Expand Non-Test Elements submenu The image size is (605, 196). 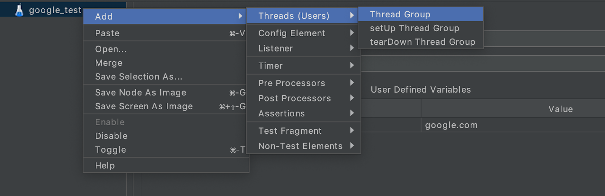303,146
